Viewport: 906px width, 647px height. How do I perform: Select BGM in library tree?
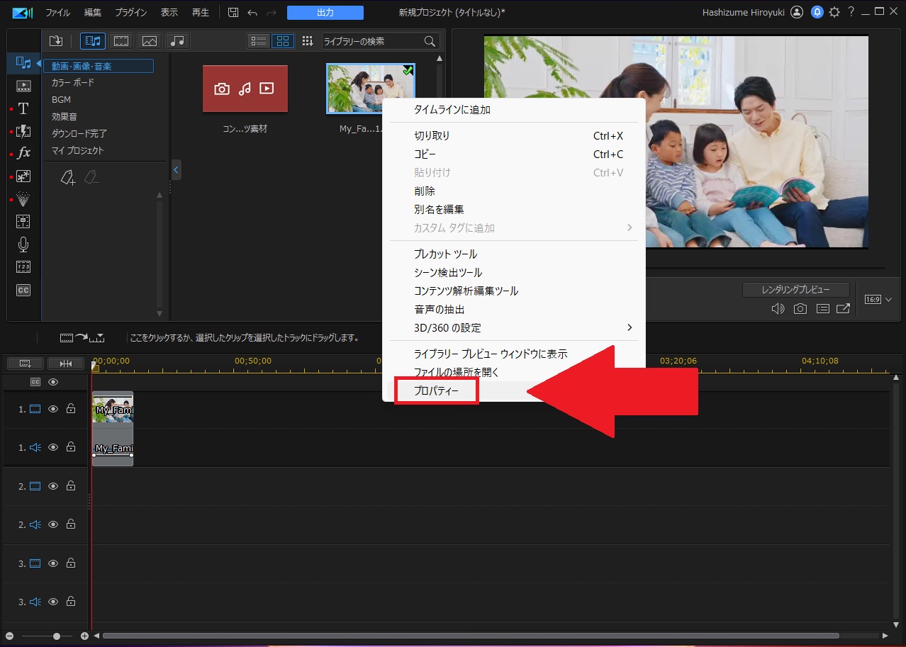(61, 100)
